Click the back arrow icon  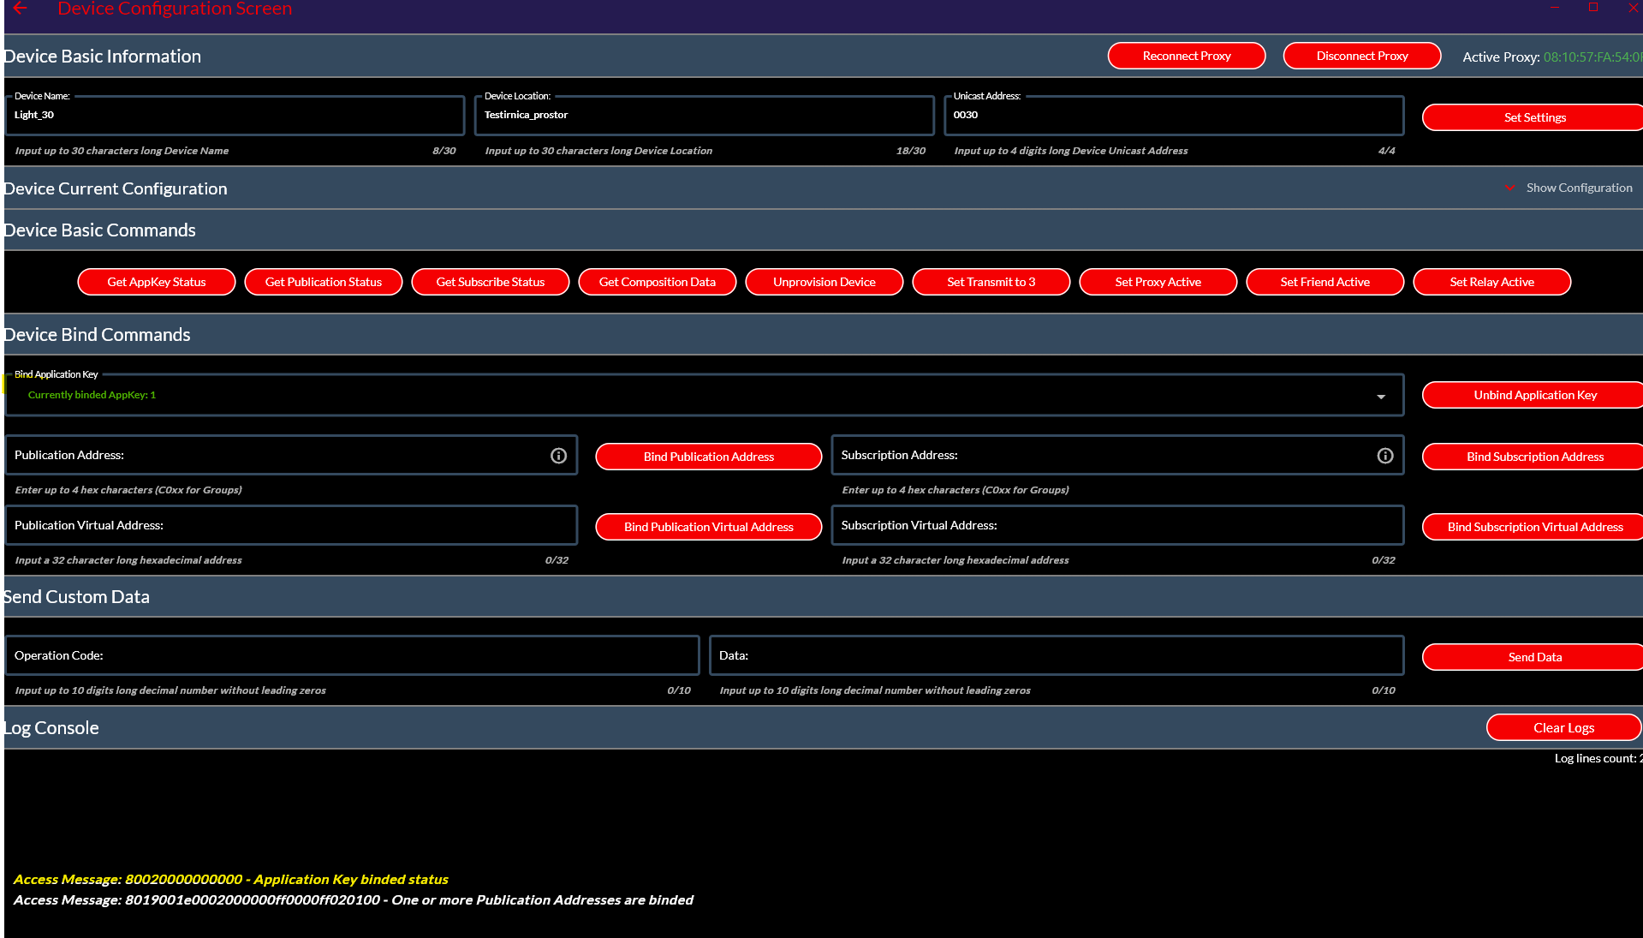point(20,9)
